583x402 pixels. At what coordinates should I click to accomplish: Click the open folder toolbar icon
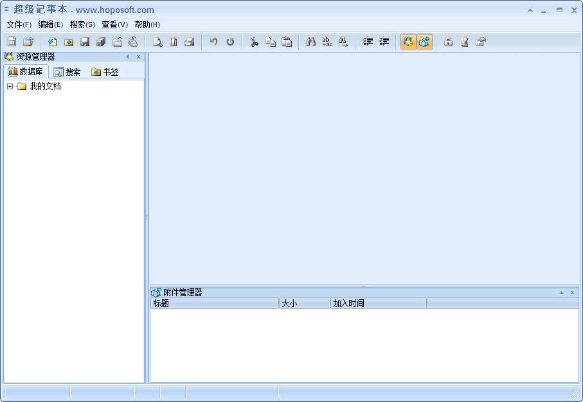point(28,42)
